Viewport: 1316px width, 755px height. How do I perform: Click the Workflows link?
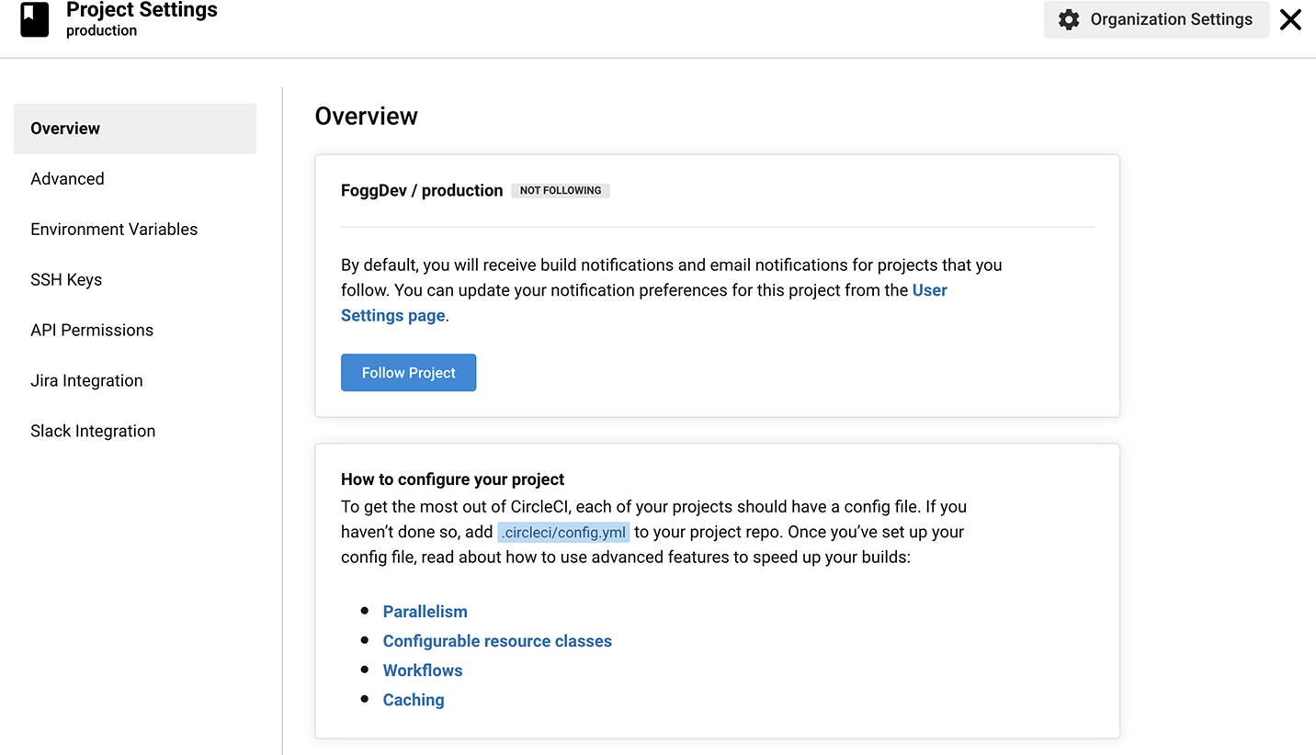tap(423, 670)
